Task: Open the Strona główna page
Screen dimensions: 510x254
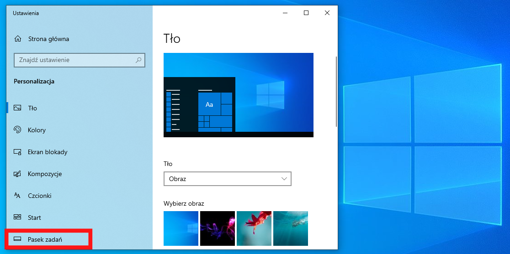Action: click(80, 39)
